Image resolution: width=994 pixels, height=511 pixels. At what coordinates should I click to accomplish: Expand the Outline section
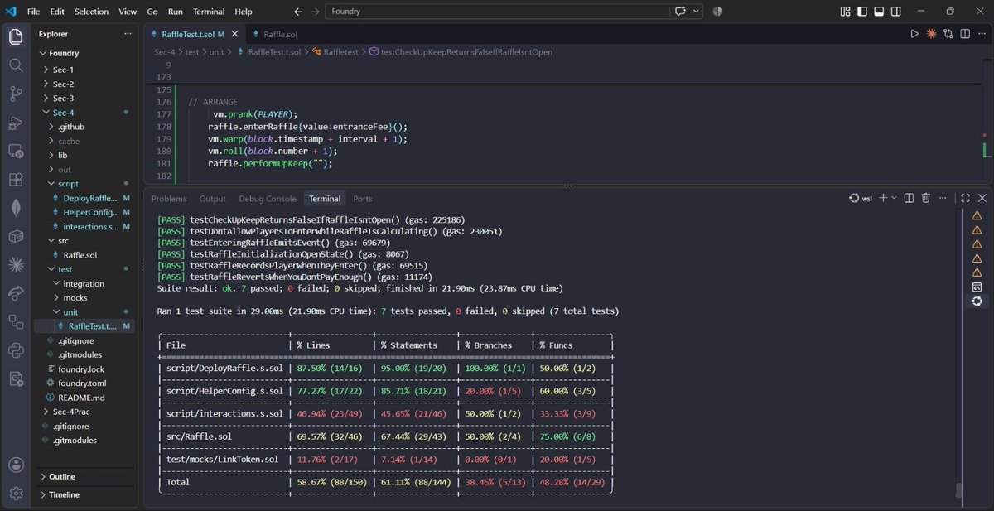point(61,476)
